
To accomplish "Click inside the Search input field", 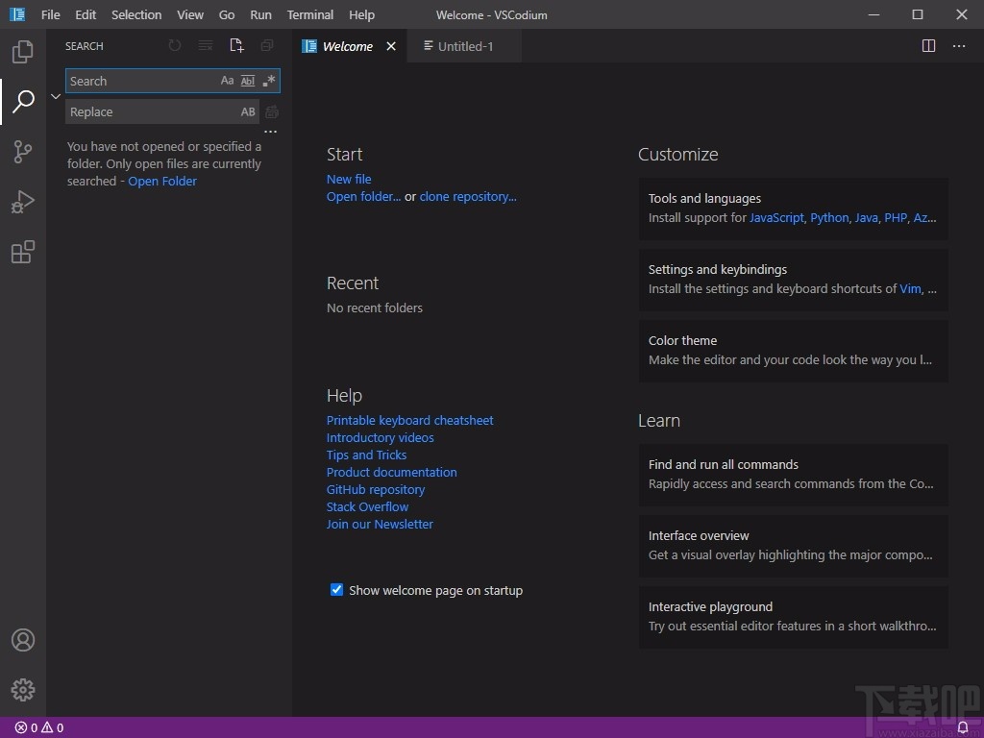I will tap(135, 81).
